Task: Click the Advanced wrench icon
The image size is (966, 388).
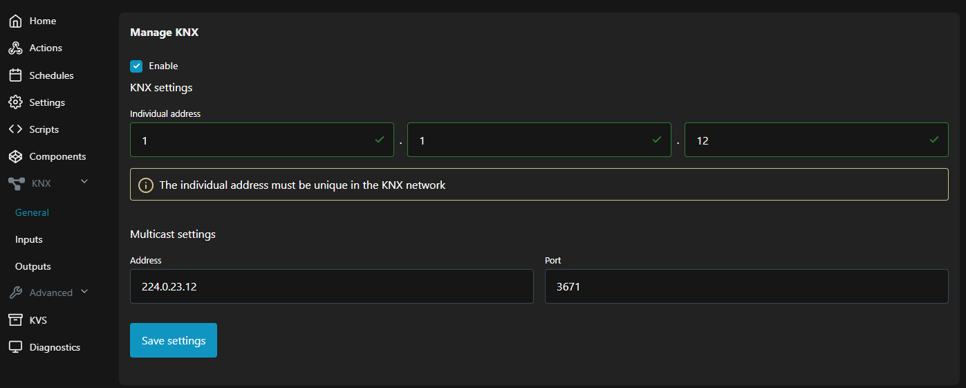Action: (15, 293)
